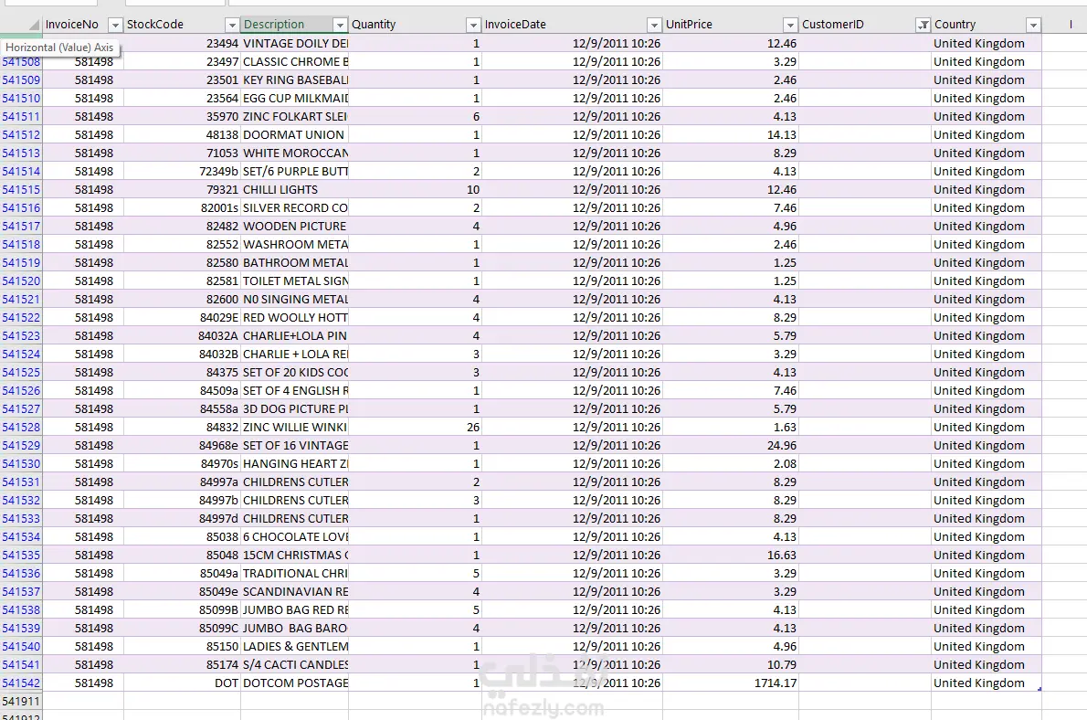
Task: Click the unit price 1714.17 cell
Action: click(x=731, y=683)
